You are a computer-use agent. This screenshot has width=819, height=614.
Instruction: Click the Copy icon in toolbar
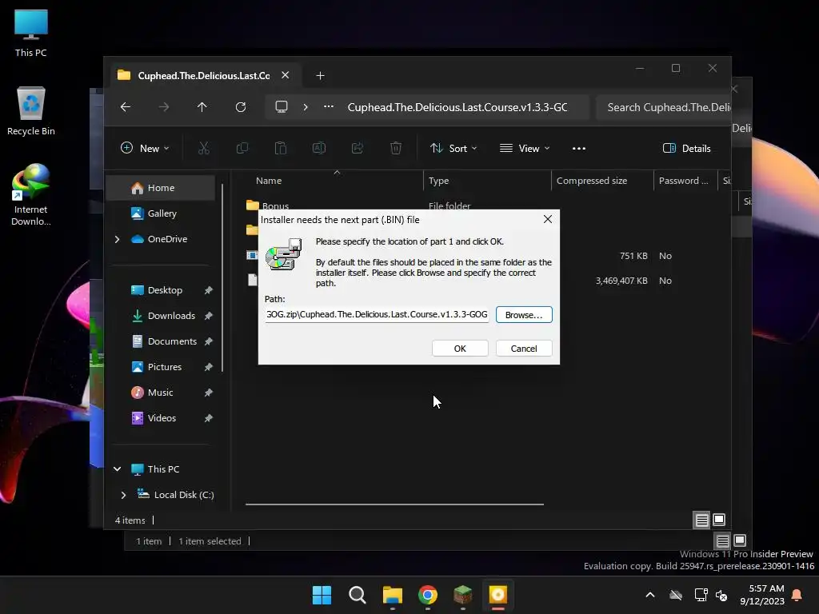pos(242,148)
